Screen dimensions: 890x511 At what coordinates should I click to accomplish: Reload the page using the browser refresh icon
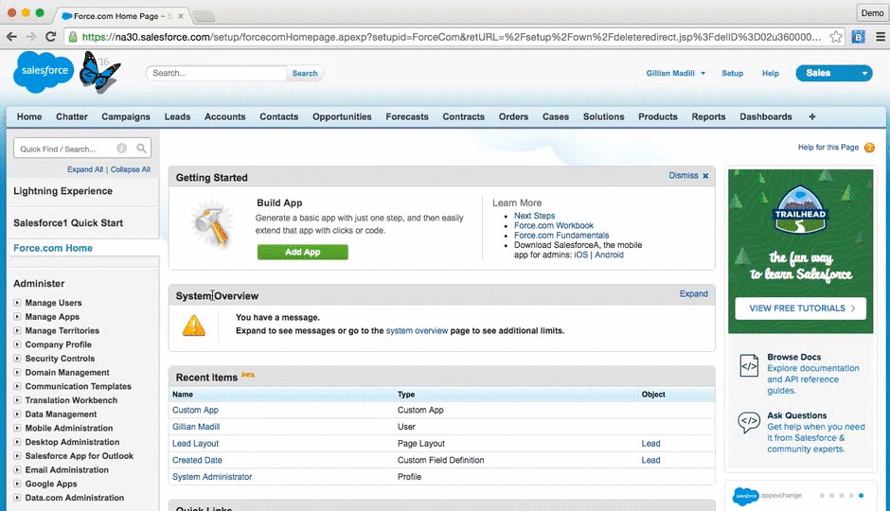[x=50, y=37]
